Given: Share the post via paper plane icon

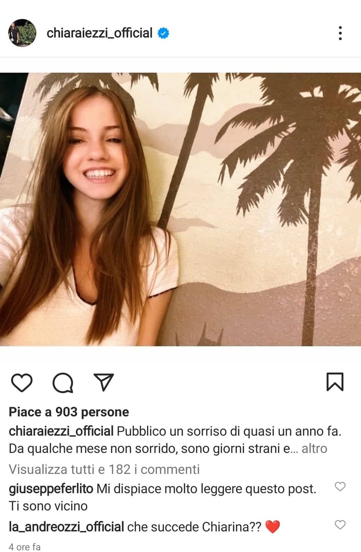Looking at the screenshot, I should 104,382.
